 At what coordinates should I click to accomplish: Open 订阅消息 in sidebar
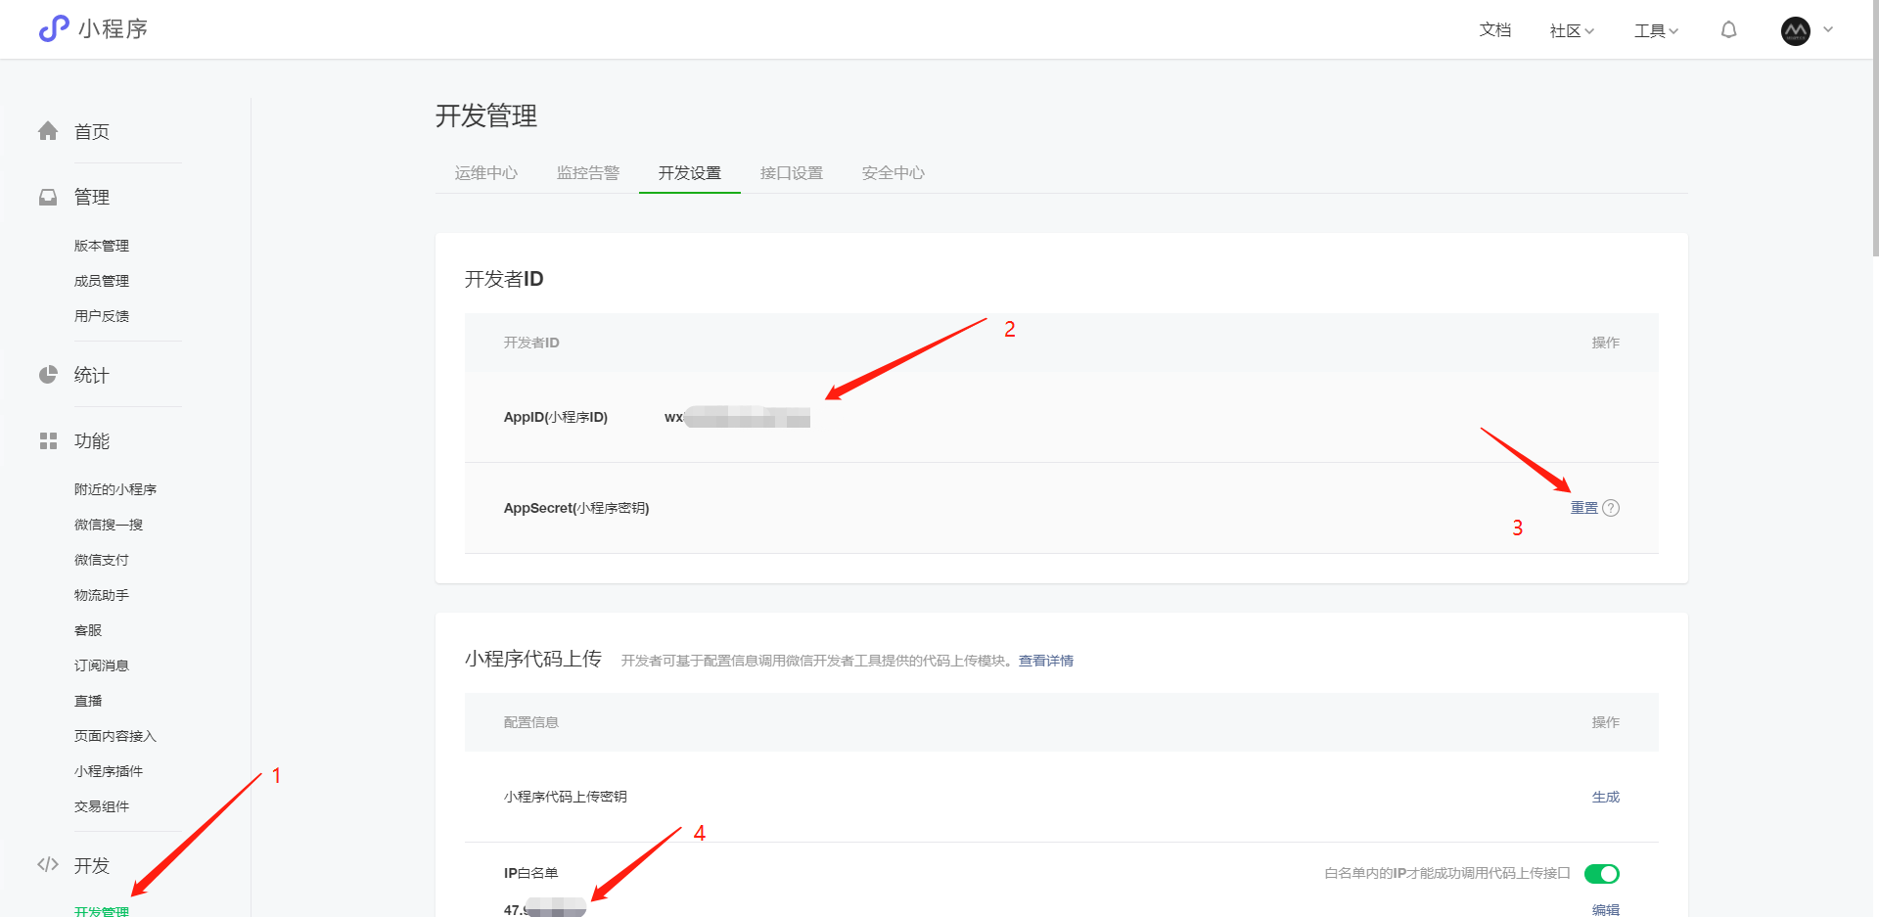point(102,665)
